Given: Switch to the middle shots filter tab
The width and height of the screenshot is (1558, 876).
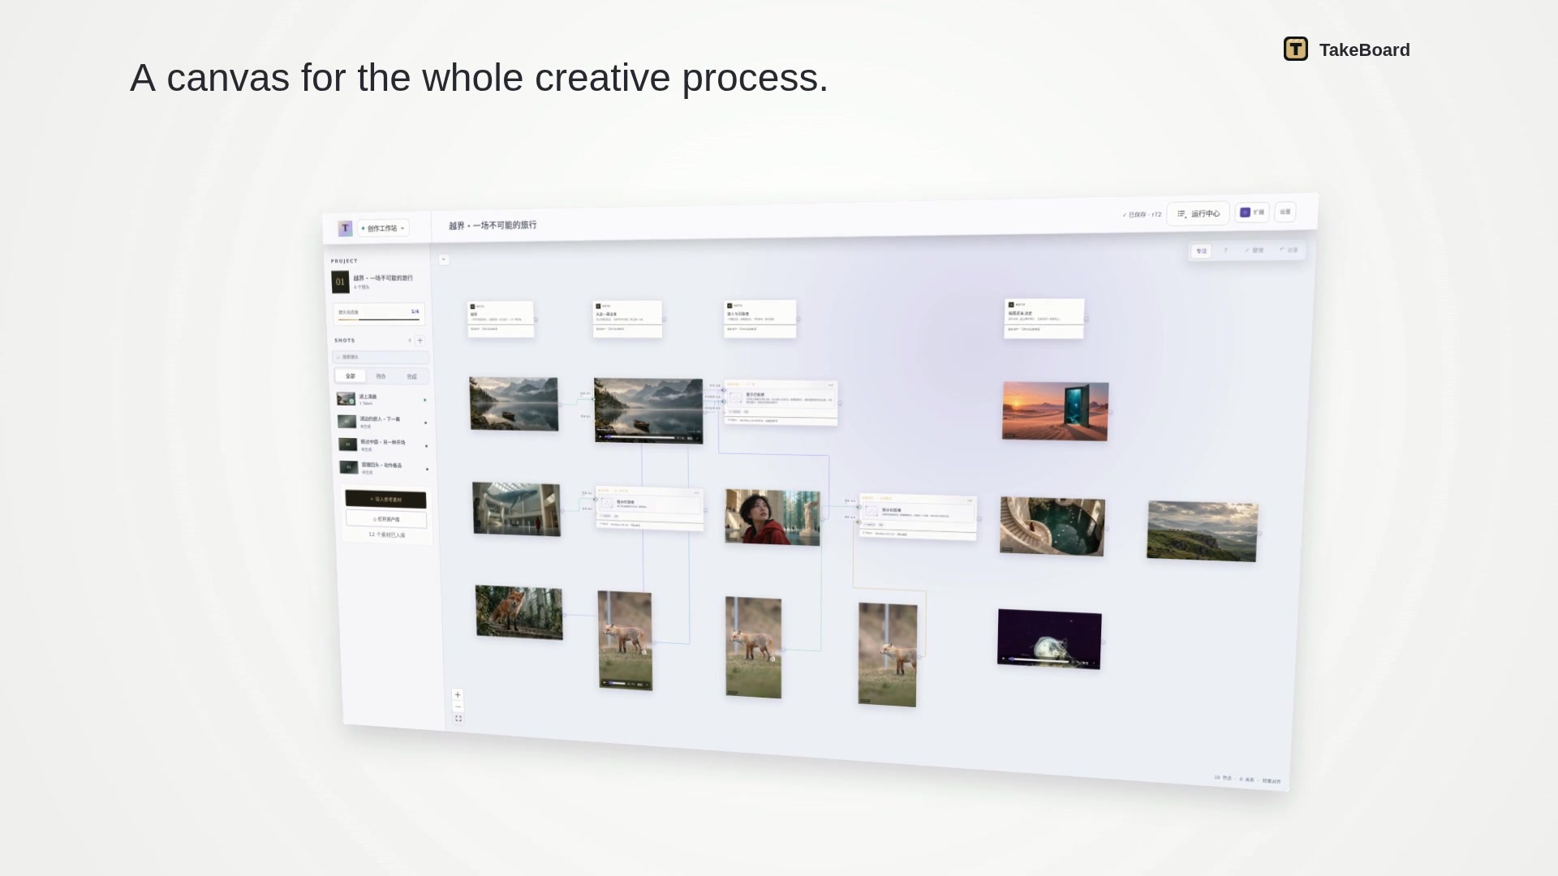Looking at the screenshot, I should coord(381,376).
